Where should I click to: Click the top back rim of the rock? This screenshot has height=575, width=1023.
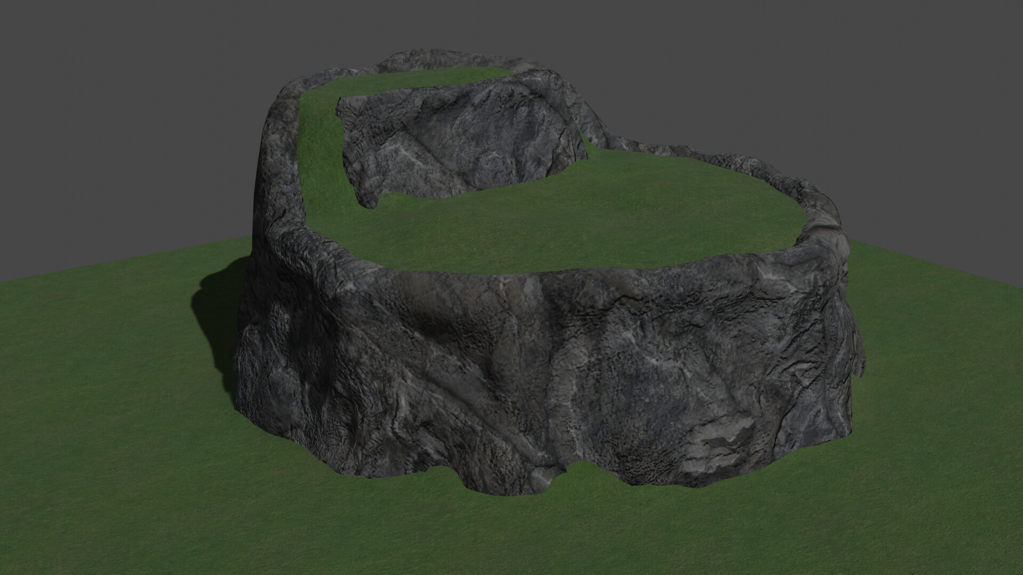click(426, 57)
